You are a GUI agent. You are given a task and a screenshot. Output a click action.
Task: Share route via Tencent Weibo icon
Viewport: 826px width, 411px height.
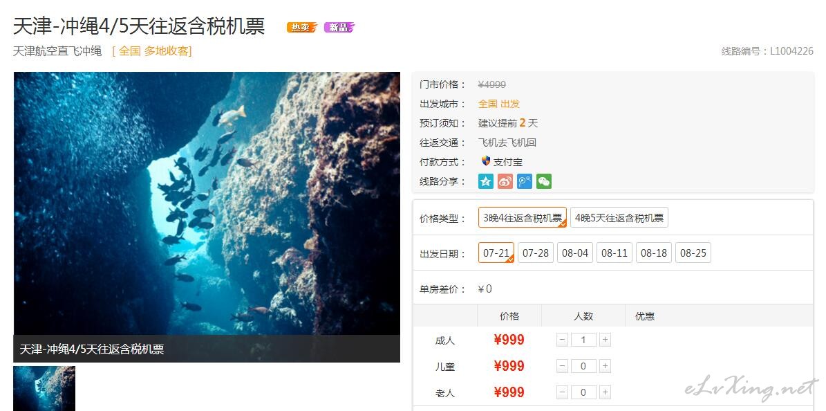tap(525, 181)
